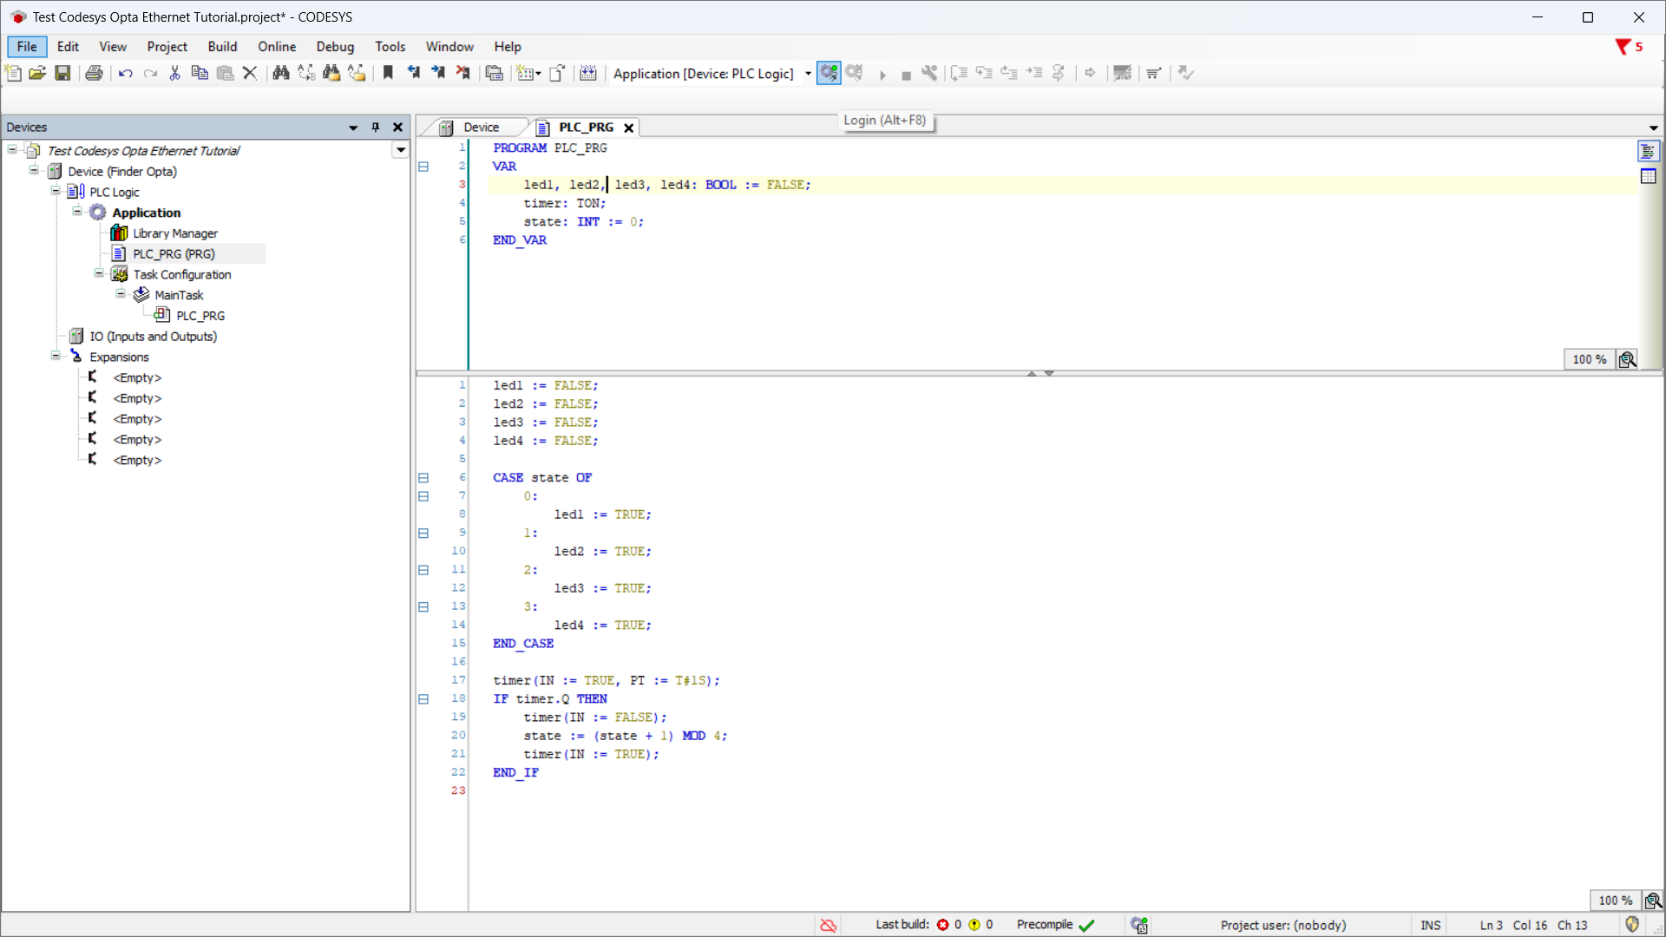Click the Cut scissors icon
1666x937 pixels.
174,73
